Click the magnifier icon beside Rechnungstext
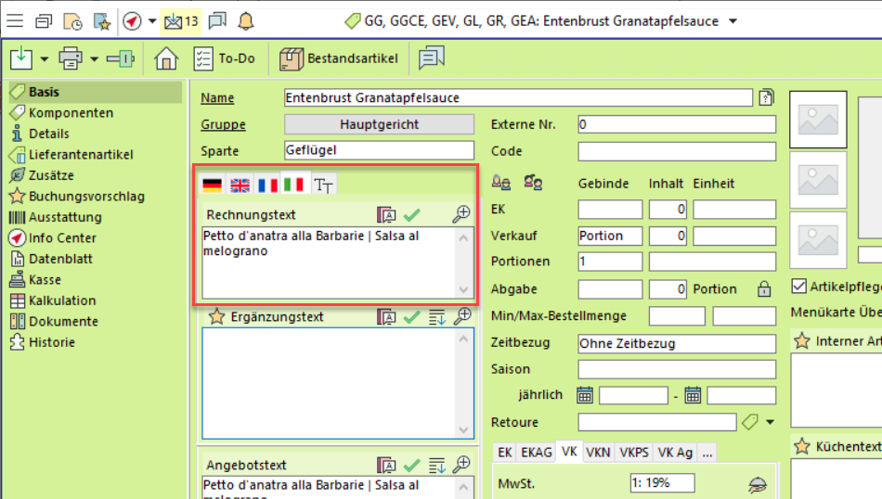 [461, 214]
